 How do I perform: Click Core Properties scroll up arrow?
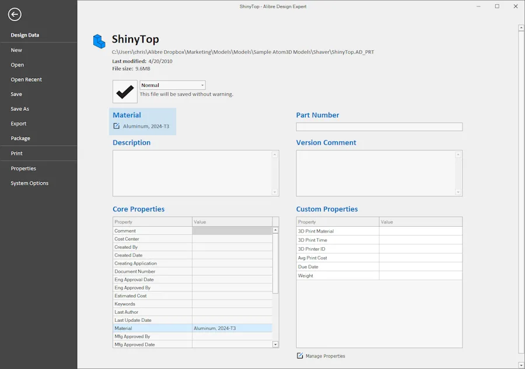(x=275, y=230)
